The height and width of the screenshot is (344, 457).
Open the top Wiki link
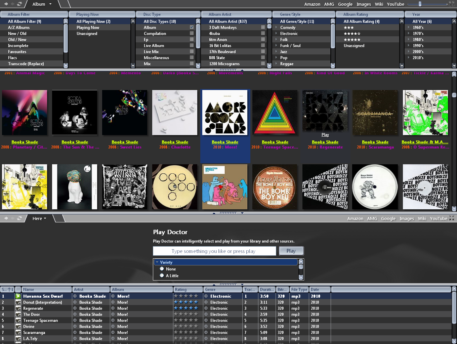click(379, 4)
